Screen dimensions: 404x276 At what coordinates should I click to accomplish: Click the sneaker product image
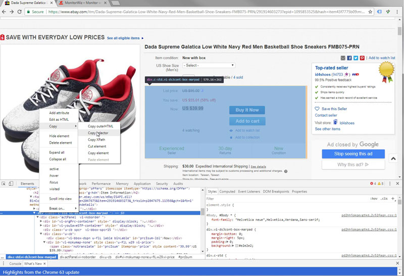coord(70,111)
